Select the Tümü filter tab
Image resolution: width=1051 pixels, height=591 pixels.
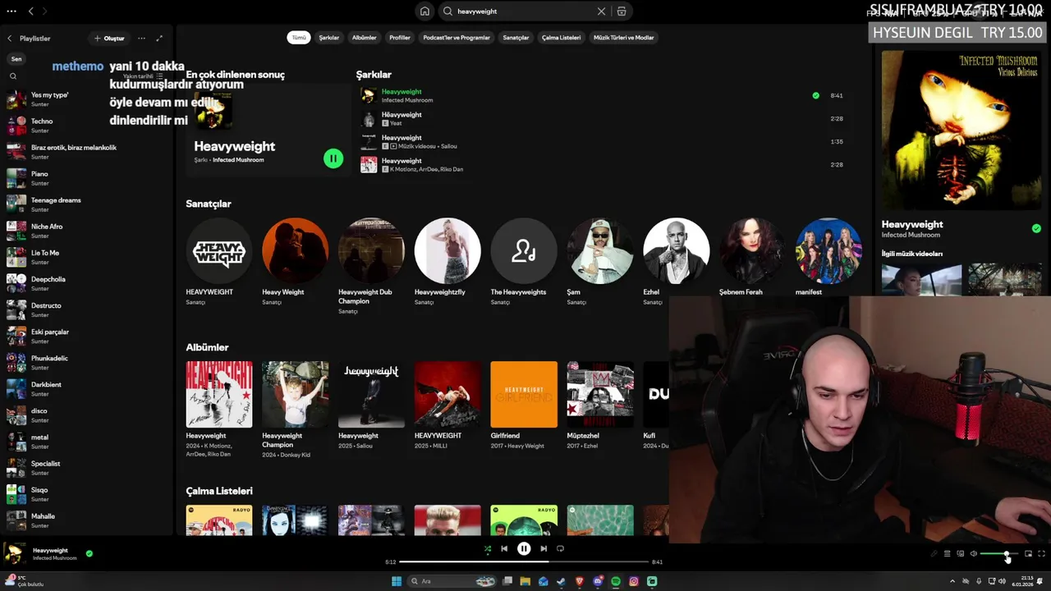click(x=299, y=38)
